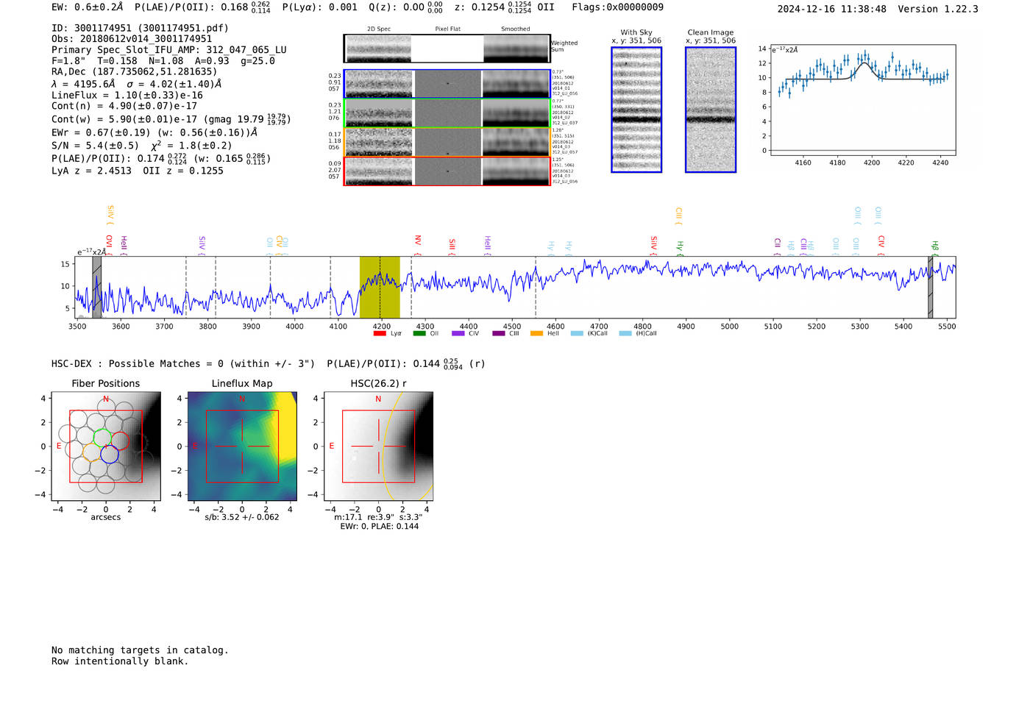
Task: Click the Smoothed column header
Action: pos(515,29)
